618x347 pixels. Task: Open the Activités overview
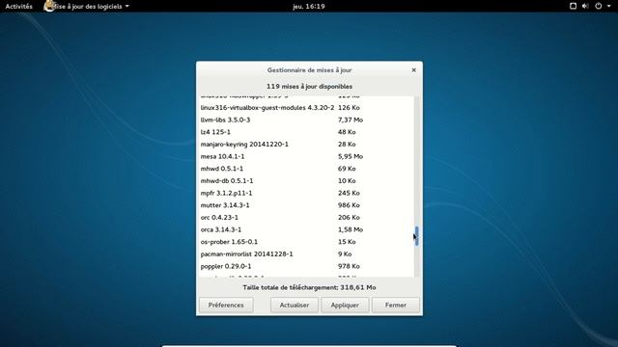click(19, 7)
